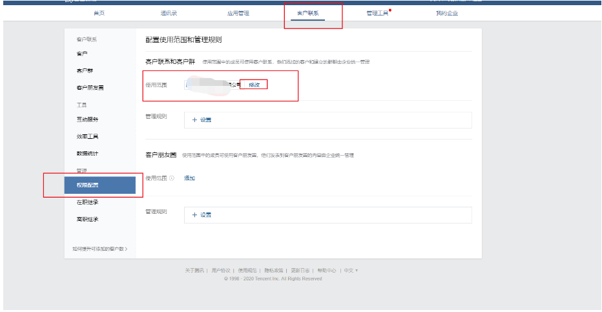Open 效率工具 in the sidebar
The height and width of the screenshot is (312, 602).
pos(87,136)
